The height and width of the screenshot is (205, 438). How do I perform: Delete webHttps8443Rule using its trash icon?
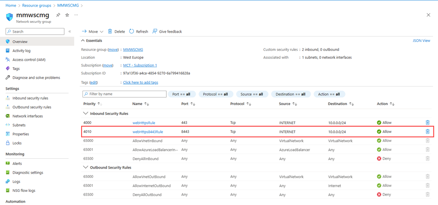[427, 131]
